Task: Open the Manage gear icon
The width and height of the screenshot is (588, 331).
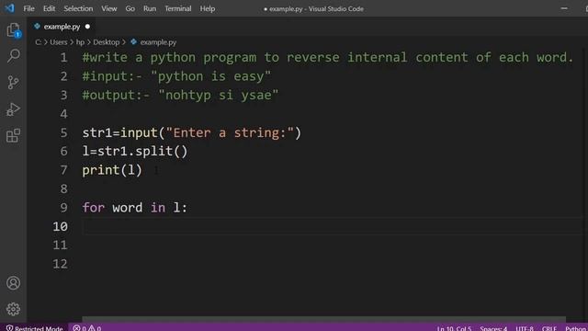Action: click(x=13, y=309)
